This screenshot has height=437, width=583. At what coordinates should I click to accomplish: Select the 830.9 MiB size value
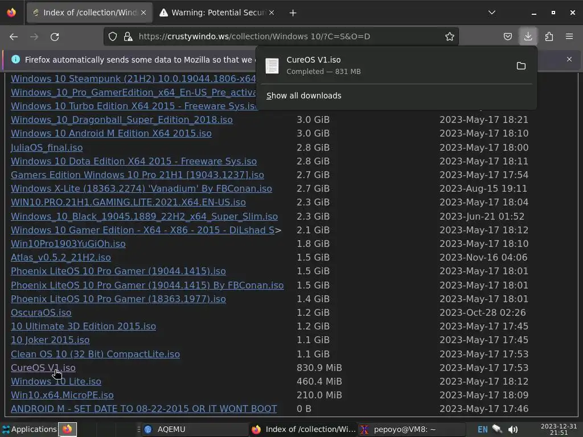pyautogui.click(x=319, y=368)
